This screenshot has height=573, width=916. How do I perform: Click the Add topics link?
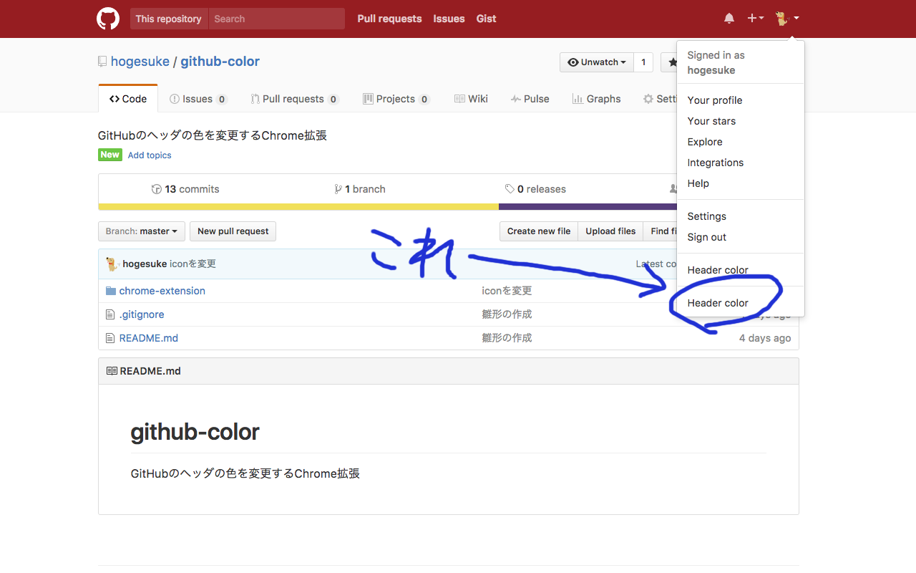(150, 155)
